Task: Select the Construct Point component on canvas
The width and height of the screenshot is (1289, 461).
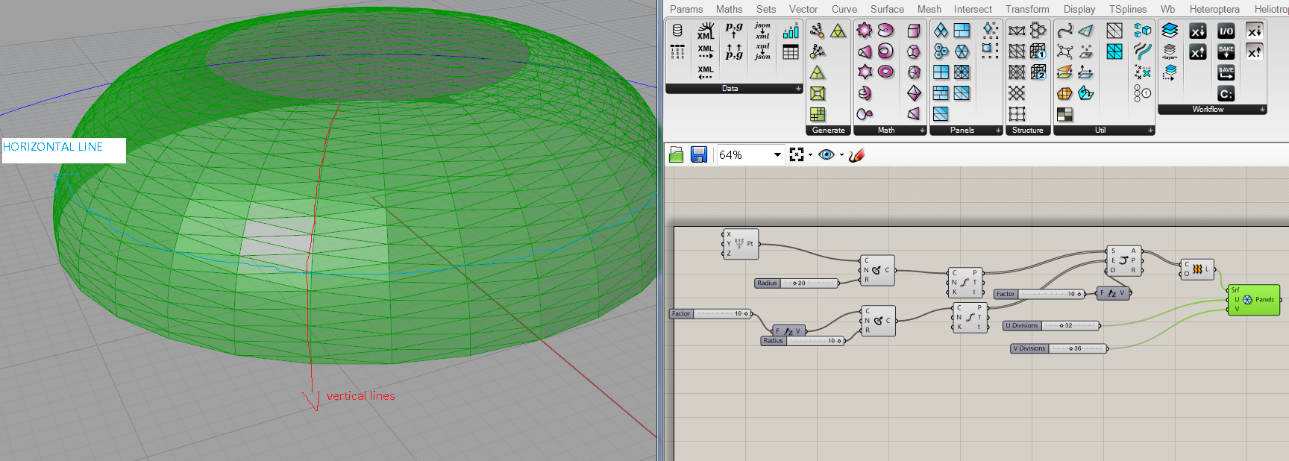Action: tap(740, 244)
